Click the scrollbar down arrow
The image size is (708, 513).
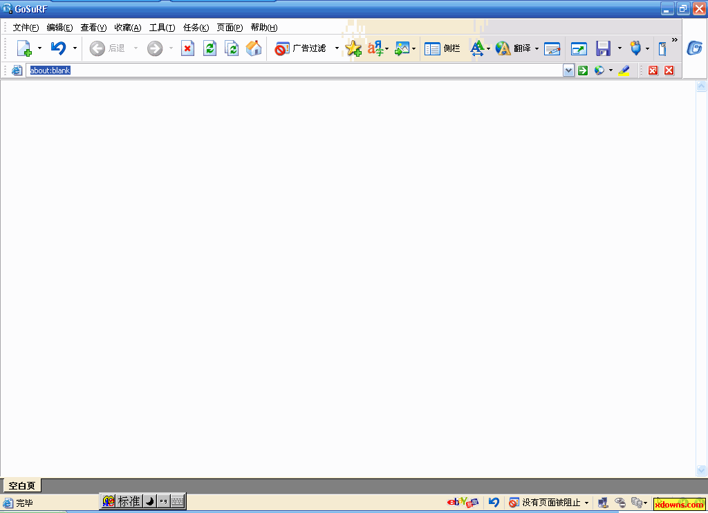(701, 471)
